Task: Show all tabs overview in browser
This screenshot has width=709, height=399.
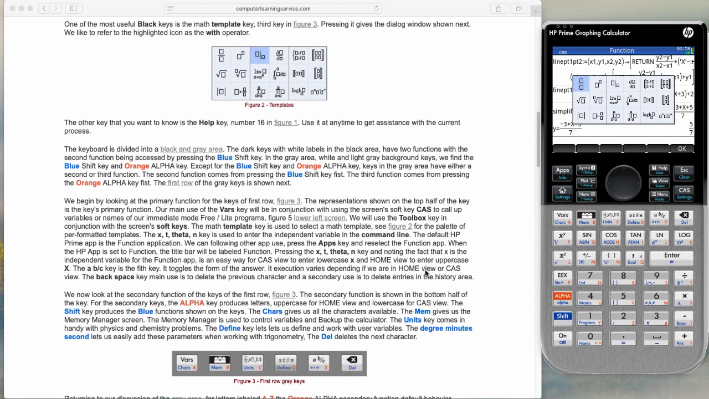Action: 518,8
